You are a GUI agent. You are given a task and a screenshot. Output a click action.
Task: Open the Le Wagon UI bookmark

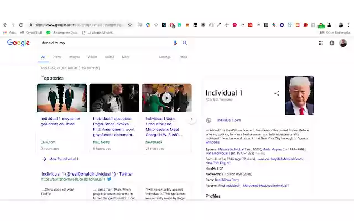click(x=98, y=33)
